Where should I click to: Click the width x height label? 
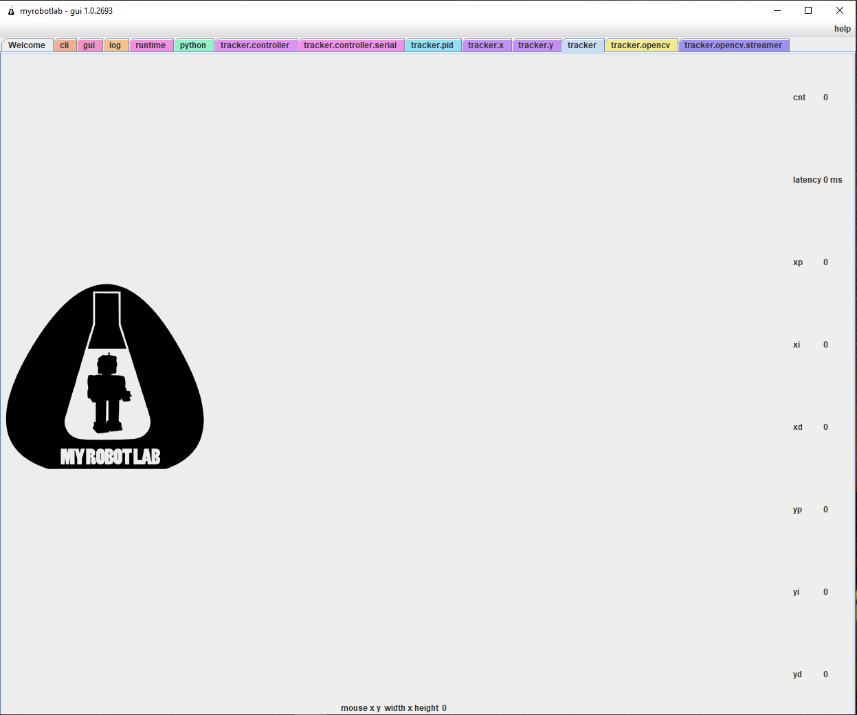click(x=412, y=708)
